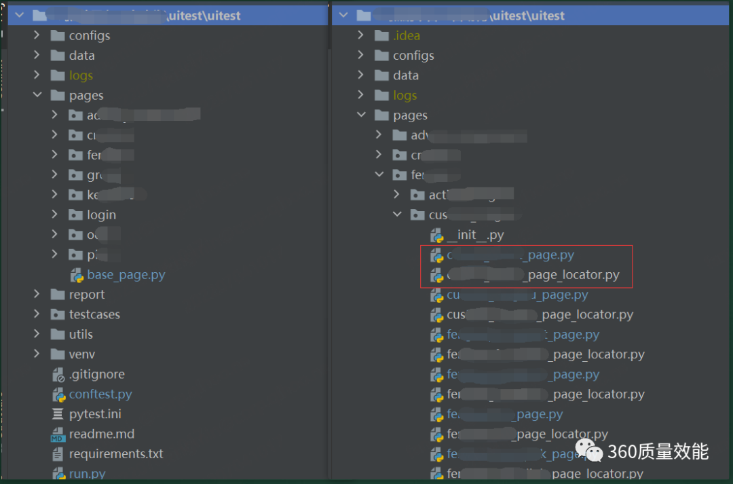Select the login package label
This screenshot has height=484, width=733.
point(101,215)
